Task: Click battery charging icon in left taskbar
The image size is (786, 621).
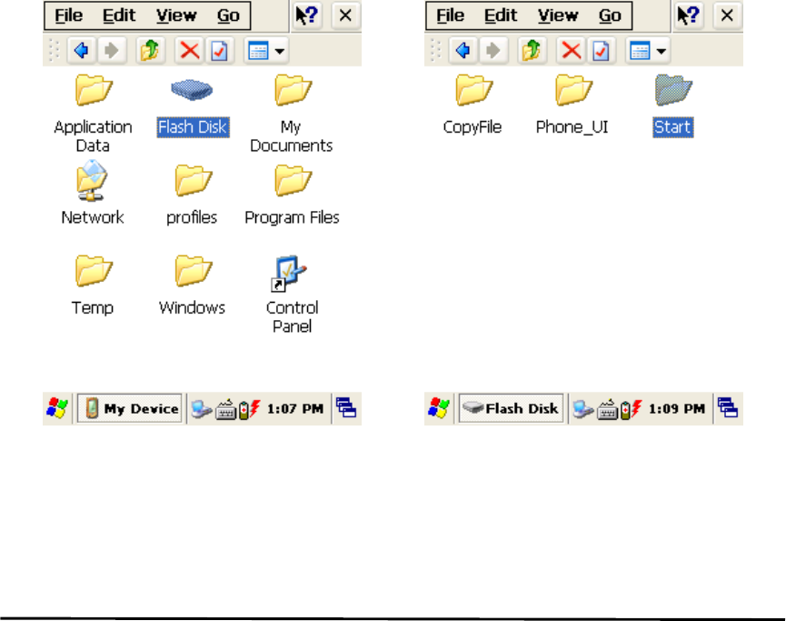Action: [x=250, y=409]
